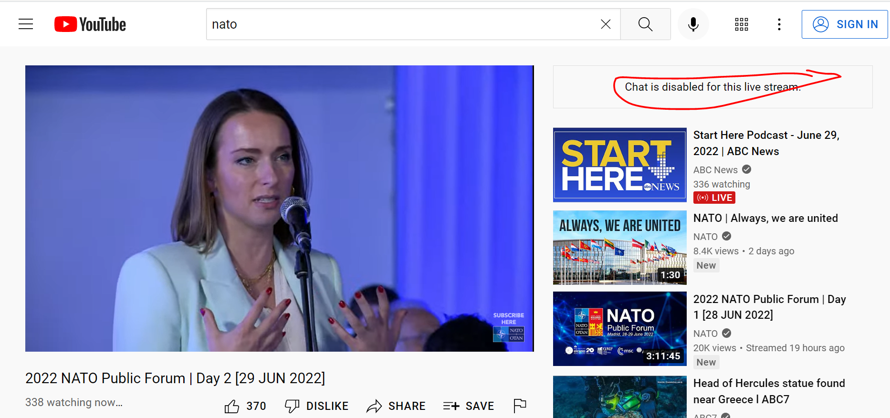Click the SIGN IN button
Viewport: 890px width, 418px height.
845,24
